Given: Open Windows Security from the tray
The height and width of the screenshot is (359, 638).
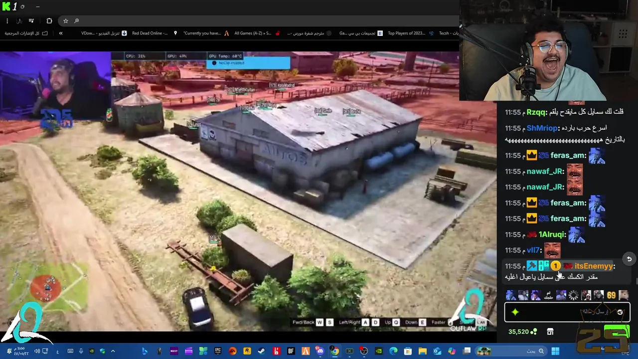Looking at the screenshot, I should coord(102,351).
